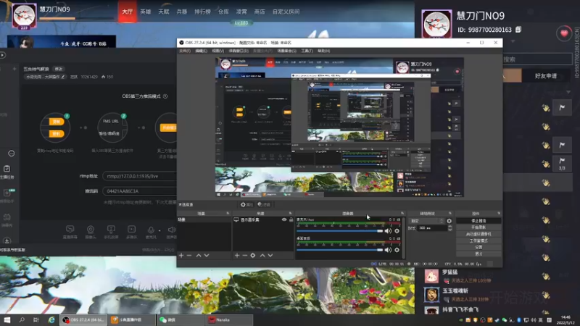Open 编辑(E) menu in OBS
This screenshot has width=580, height=326.
pos(202,51)
